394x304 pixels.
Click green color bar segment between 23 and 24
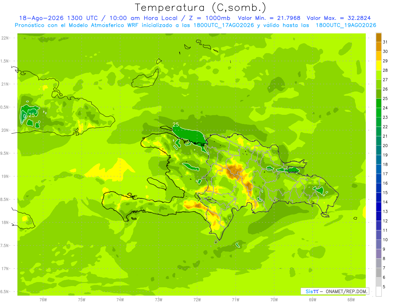pos(379,112)
